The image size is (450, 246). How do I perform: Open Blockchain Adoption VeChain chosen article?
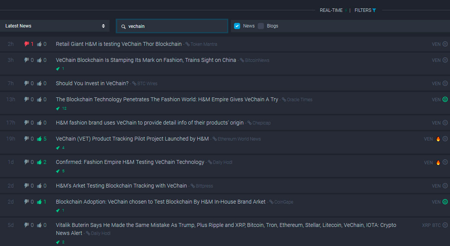coord(160,202)
